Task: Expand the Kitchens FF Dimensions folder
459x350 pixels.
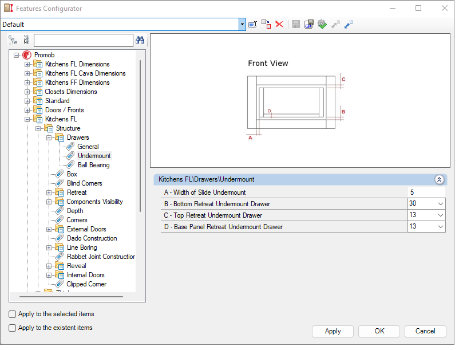Action: coord(27,83)
